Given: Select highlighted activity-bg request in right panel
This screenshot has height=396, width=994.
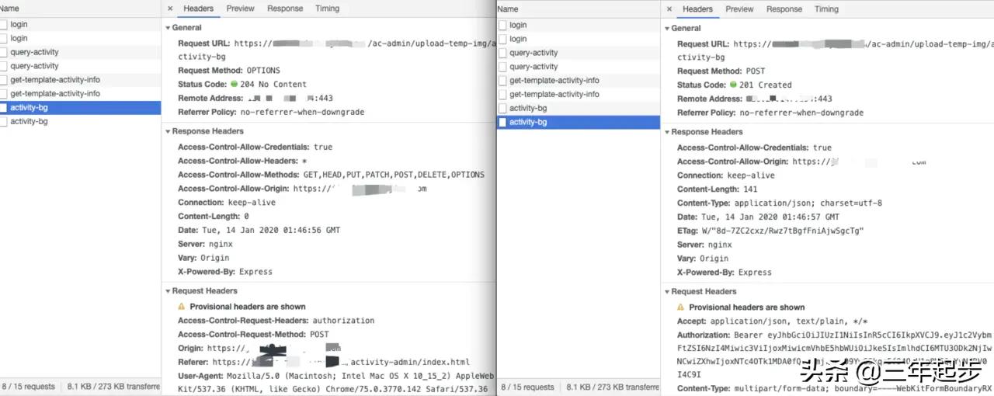Looking at the screenshot, I should point(579,122).
